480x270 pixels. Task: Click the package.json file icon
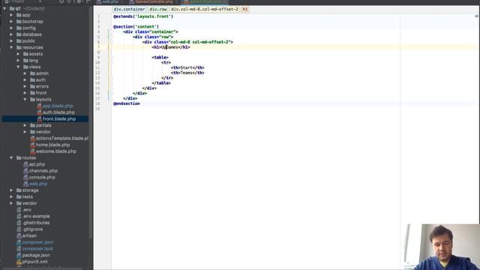click(x=19, y=255)
